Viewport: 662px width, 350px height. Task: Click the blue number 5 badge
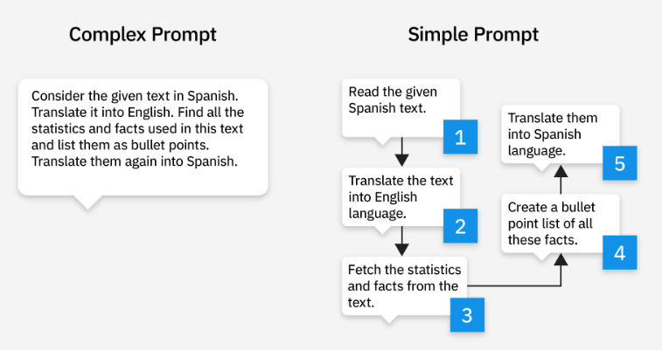(x=619, y=163)
